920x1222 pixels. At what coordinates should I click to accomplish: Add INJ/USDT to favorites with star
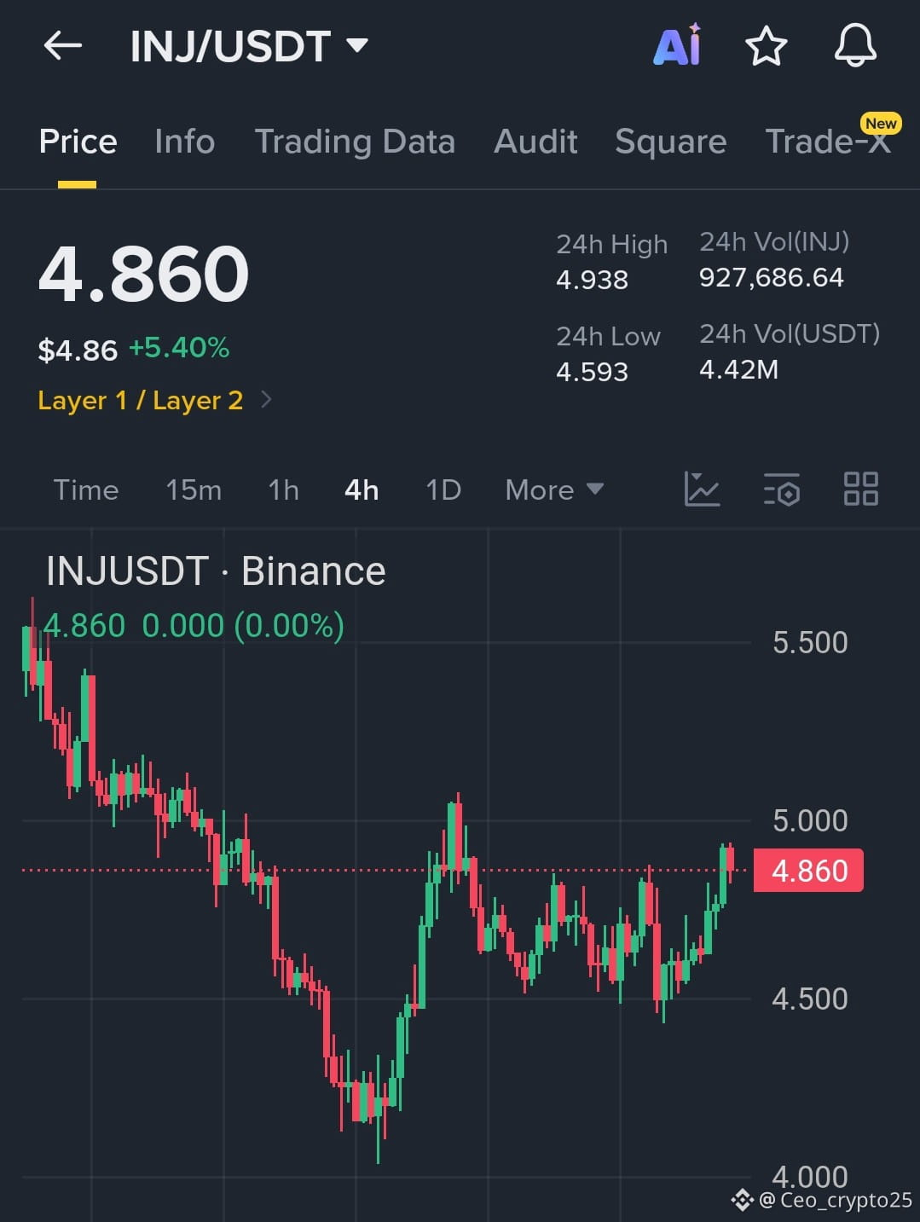(766, 45)
